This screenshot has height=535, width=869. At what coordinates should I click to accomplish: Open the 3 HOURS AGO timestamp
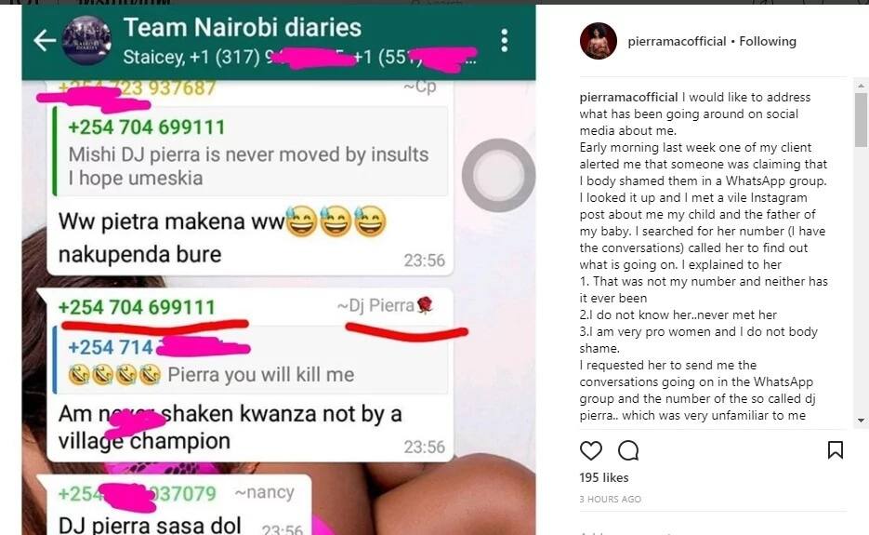[611, 499]
